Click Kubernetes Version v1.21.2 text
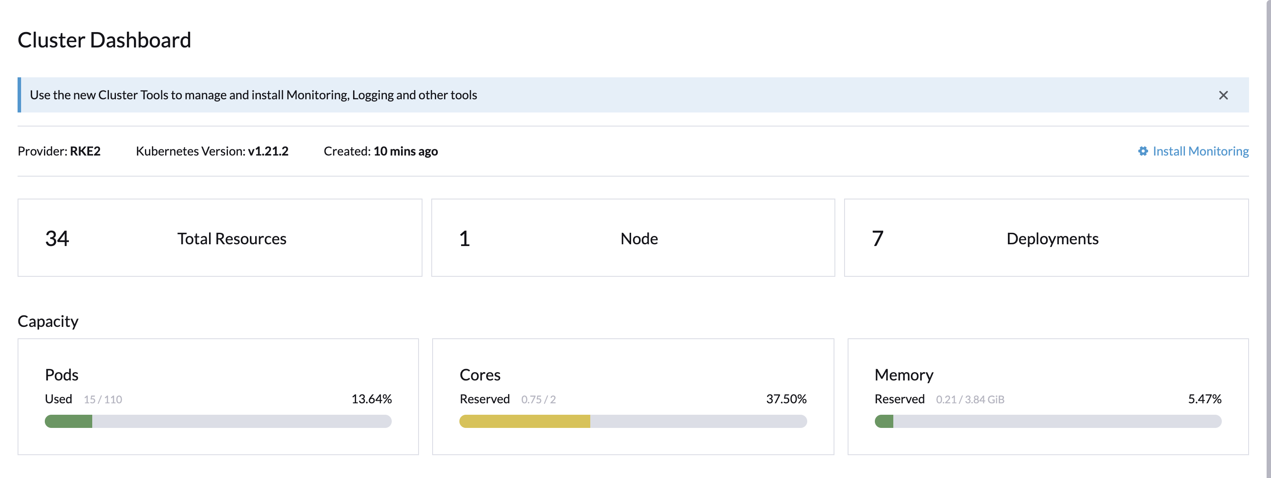The image size is (1271, 478). [x=212, y=151]
